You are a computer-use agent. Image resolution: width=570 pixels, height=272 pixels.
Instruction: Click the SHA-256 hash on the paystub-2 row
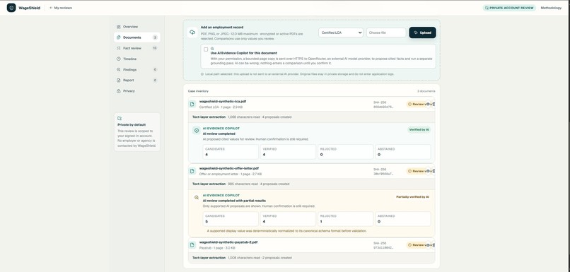(383, 248)
